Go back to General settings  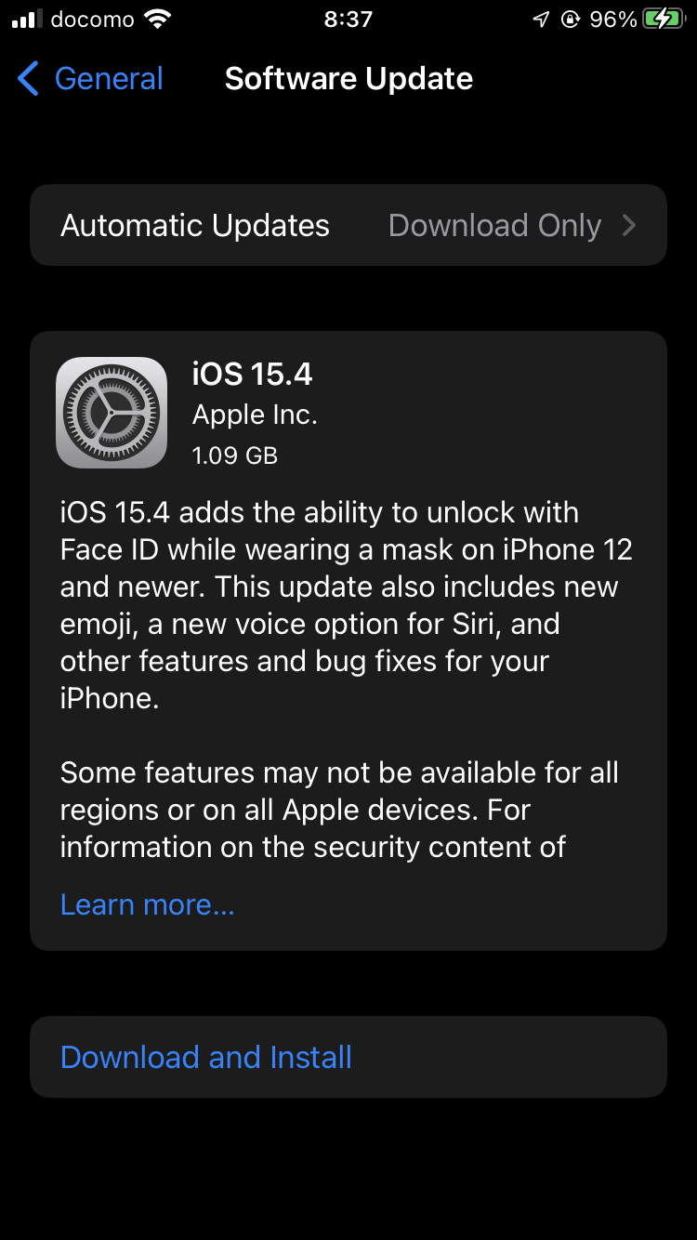(x=90, y=79)
